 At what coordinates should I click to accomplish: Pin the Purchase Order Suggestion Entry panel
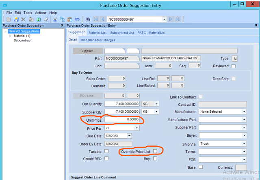(x=256, y=26)
